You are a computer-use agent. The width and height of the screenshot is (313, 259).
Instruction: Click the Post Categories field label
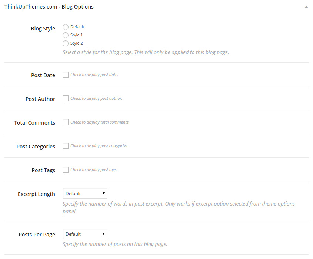click(x=36, y=147)
